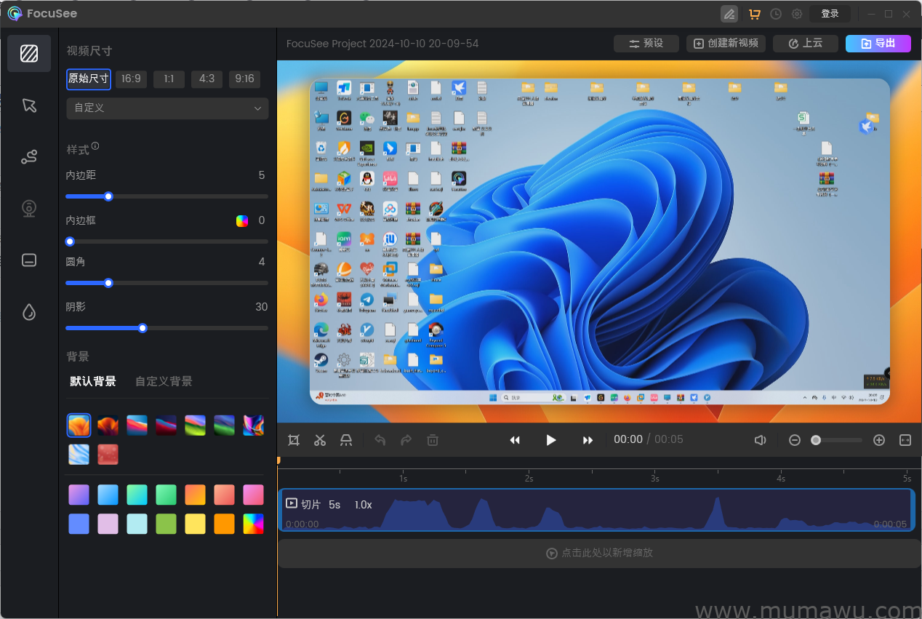
Task: Play the video preview
Action: 551,440
